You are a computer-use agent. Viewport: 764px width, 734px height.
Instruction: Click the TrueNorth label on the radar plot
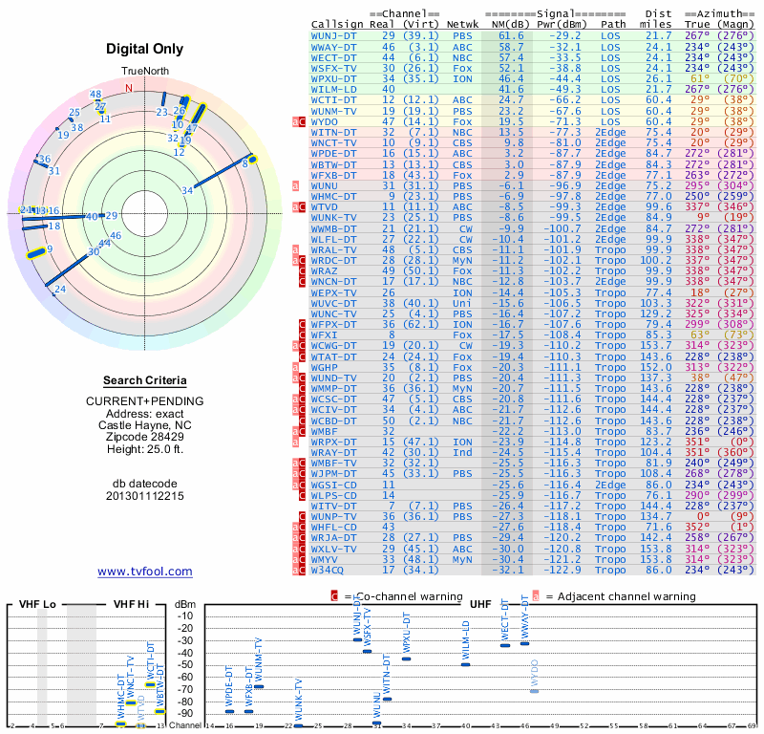[145, 72]
